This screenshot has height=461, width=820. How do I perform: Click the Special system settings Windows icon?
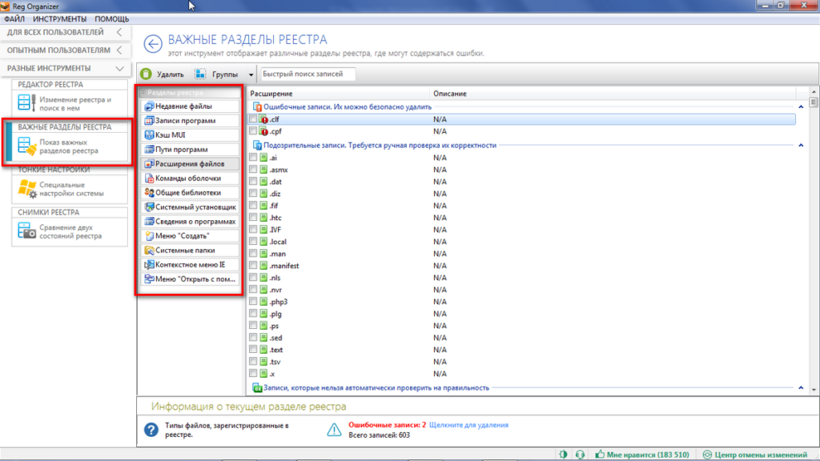pyautogui.click(x=28, y=189)
